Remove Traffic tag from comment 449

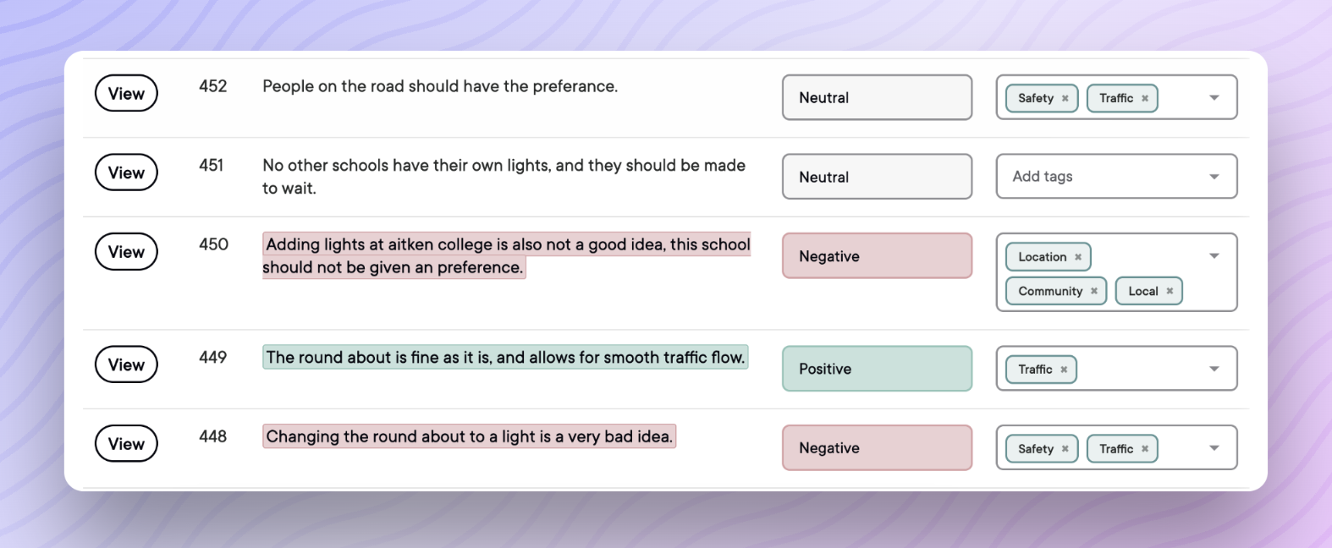coord(1064,370)
